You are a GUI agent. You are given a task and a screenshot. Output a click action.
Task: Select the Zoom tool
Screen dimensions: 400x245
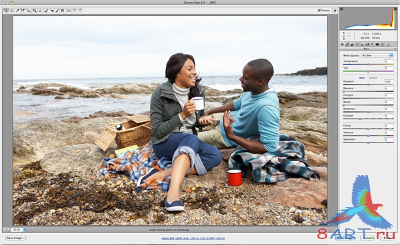(x=5, y=11)
